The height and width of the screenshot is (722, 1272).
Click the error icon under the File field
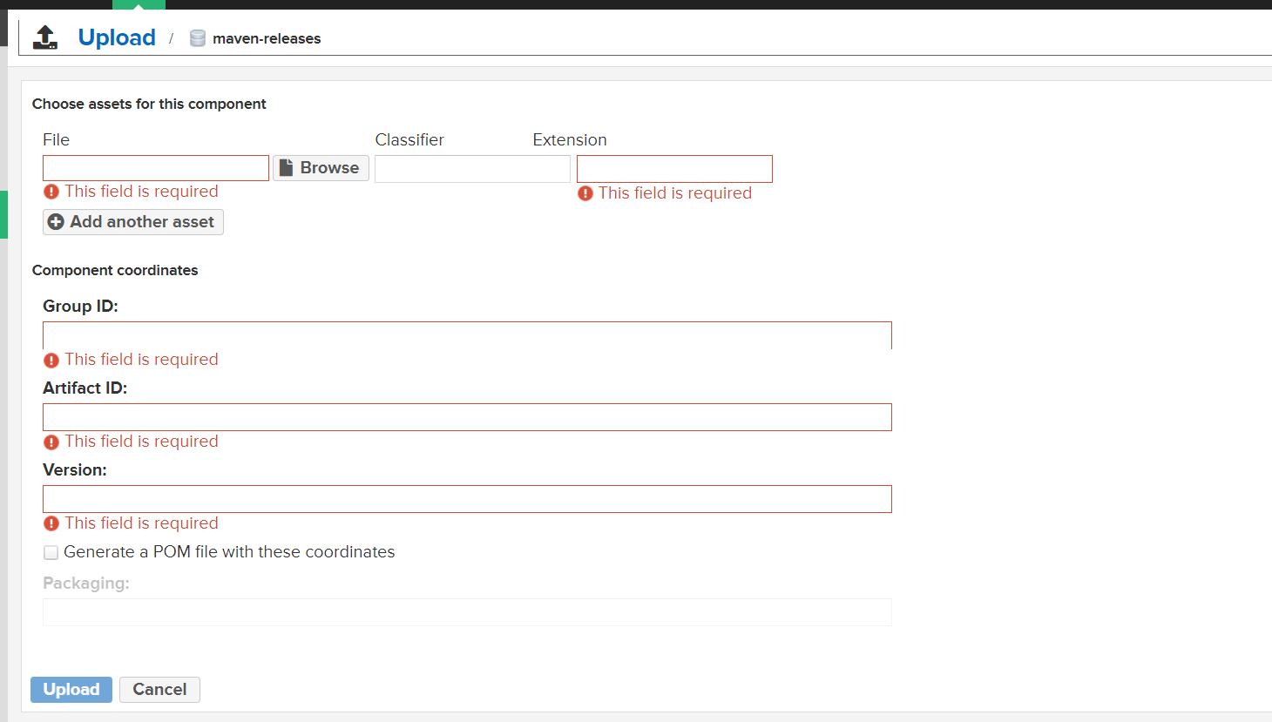(x=51, y=192)
